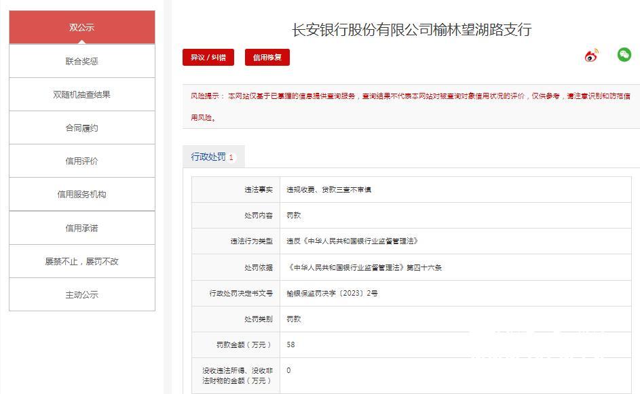Screen dimensions: 640x394
Task: Click the 没收违法所得 row label
Action: tap(238, 376)
